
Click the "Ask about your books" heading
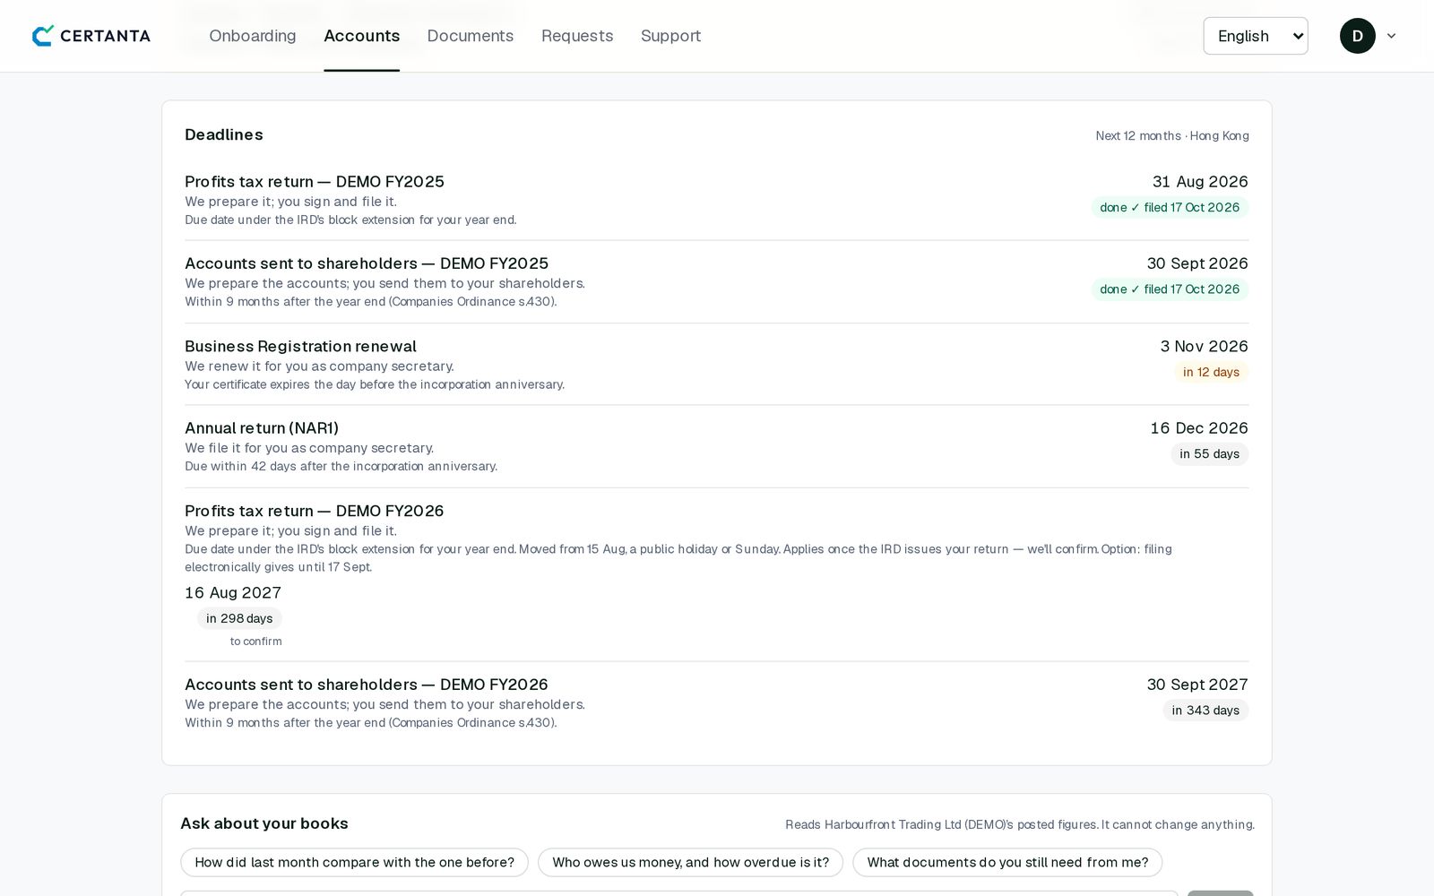pos(264,823)
